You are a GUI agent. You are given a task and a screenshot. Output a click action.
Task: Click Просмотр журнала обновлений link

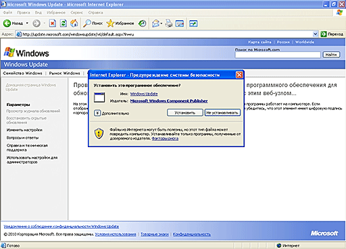pyautogui.click(x=33, y=111)
